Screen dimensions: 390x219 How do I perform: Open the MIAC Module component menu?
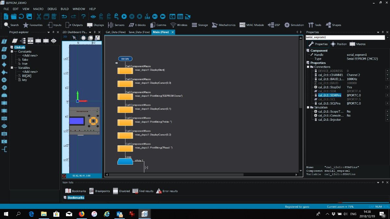point(252,25)
